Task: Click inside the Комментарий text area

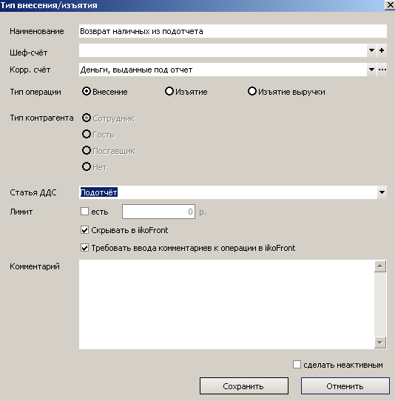Action: point(226,304)
